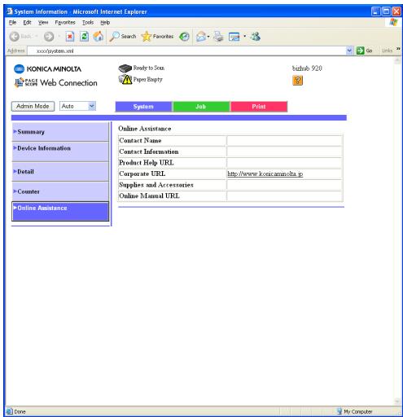Image resolution: width=403 pixels, height=417 pixels.
Task: Click the bizhub 920 device name text
Action: coord(307,68)
